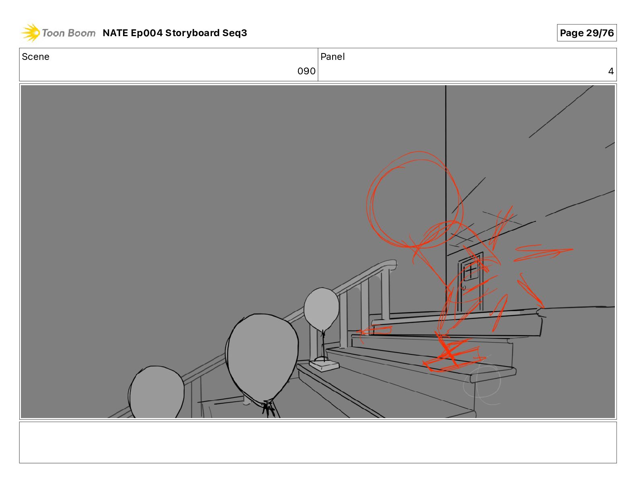Select the scene number '090'
The width and height of the screenshot is (637, 492).
[306, 71]
